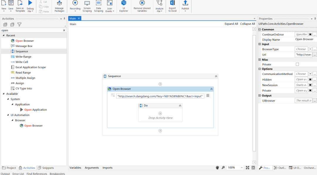Open BrowserType dropdown
317x175 pixels.
pyautogui.click(x=310, y=49)
